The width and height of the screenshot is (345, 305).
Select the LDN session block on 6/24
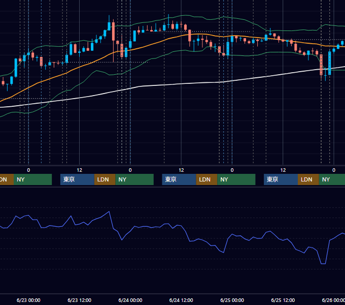pyautogui.click(x=206, y=179)
